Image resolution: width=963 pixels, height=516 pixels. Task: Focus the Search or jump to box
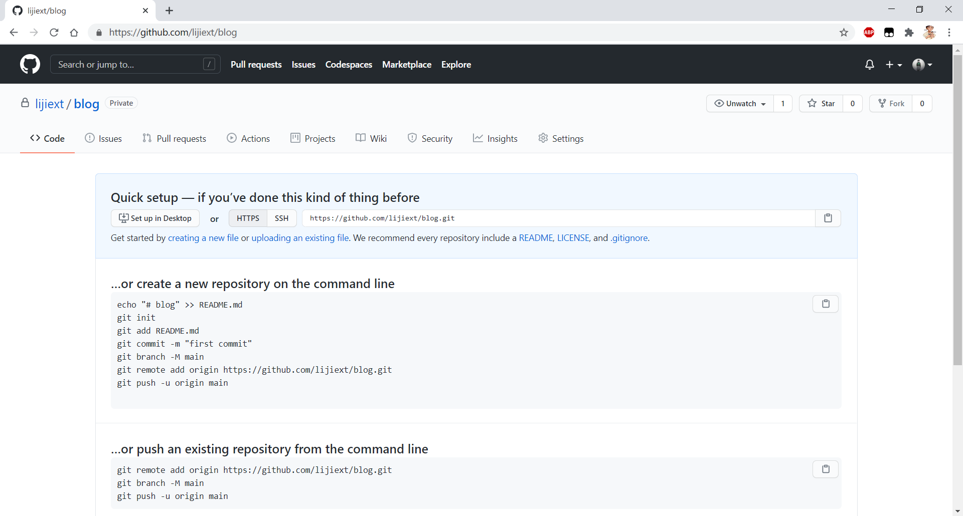135,65
